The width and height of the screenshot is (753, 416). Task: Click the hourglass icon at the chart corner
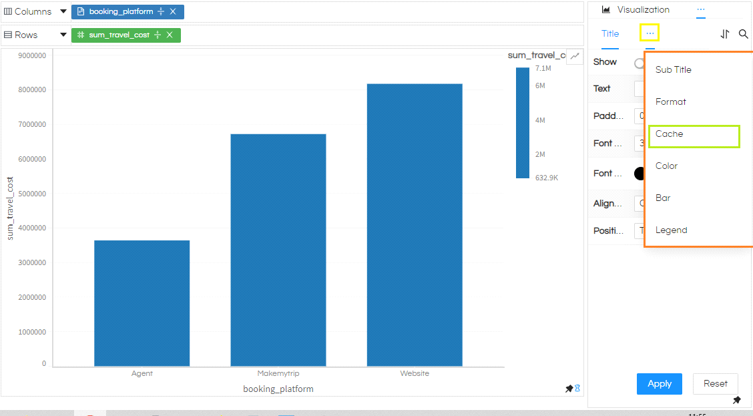577,388
